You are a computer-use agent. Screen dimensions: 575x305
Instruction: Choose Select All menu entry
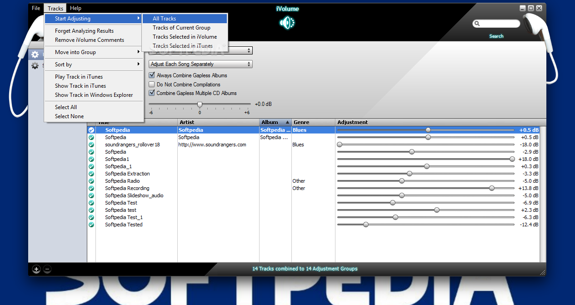94,107
